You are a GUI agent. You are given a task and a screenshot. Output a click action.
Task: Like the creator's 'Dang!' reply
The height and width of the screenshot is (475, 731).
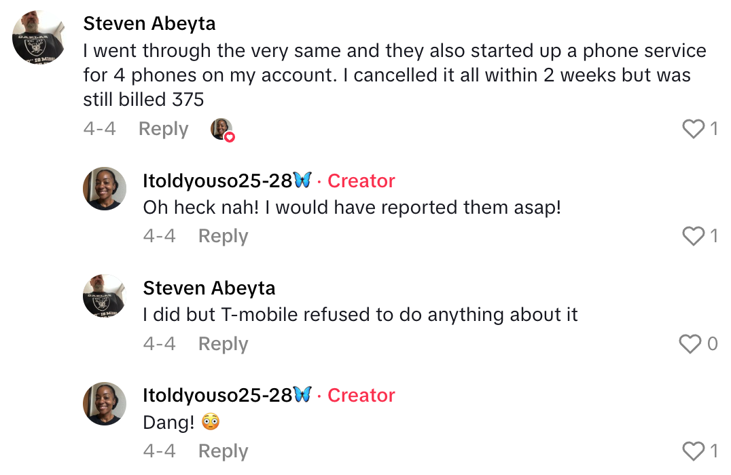click(693, 451)
